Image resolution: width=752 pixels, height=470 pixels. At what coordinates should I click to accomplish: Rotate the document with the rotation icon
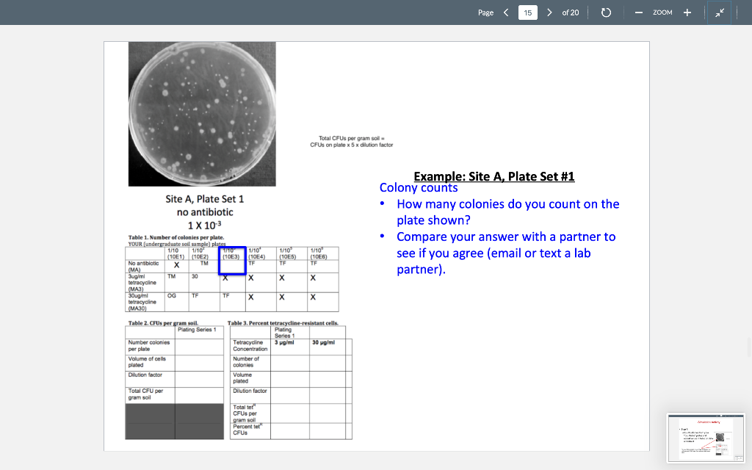click(606, 12)
